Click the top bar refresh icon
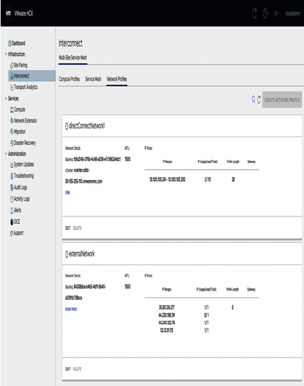The image size is (304, 386). 254,14
